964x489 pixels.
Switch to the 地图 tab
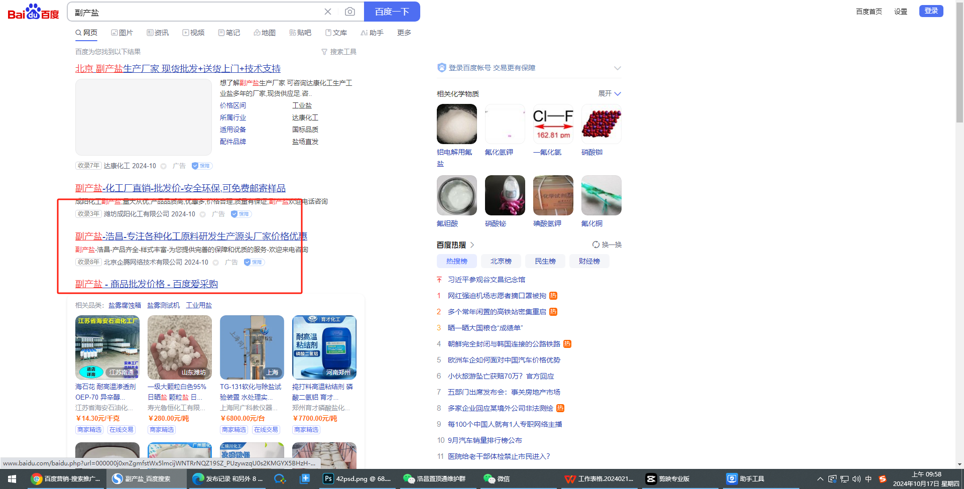[265, 33]
